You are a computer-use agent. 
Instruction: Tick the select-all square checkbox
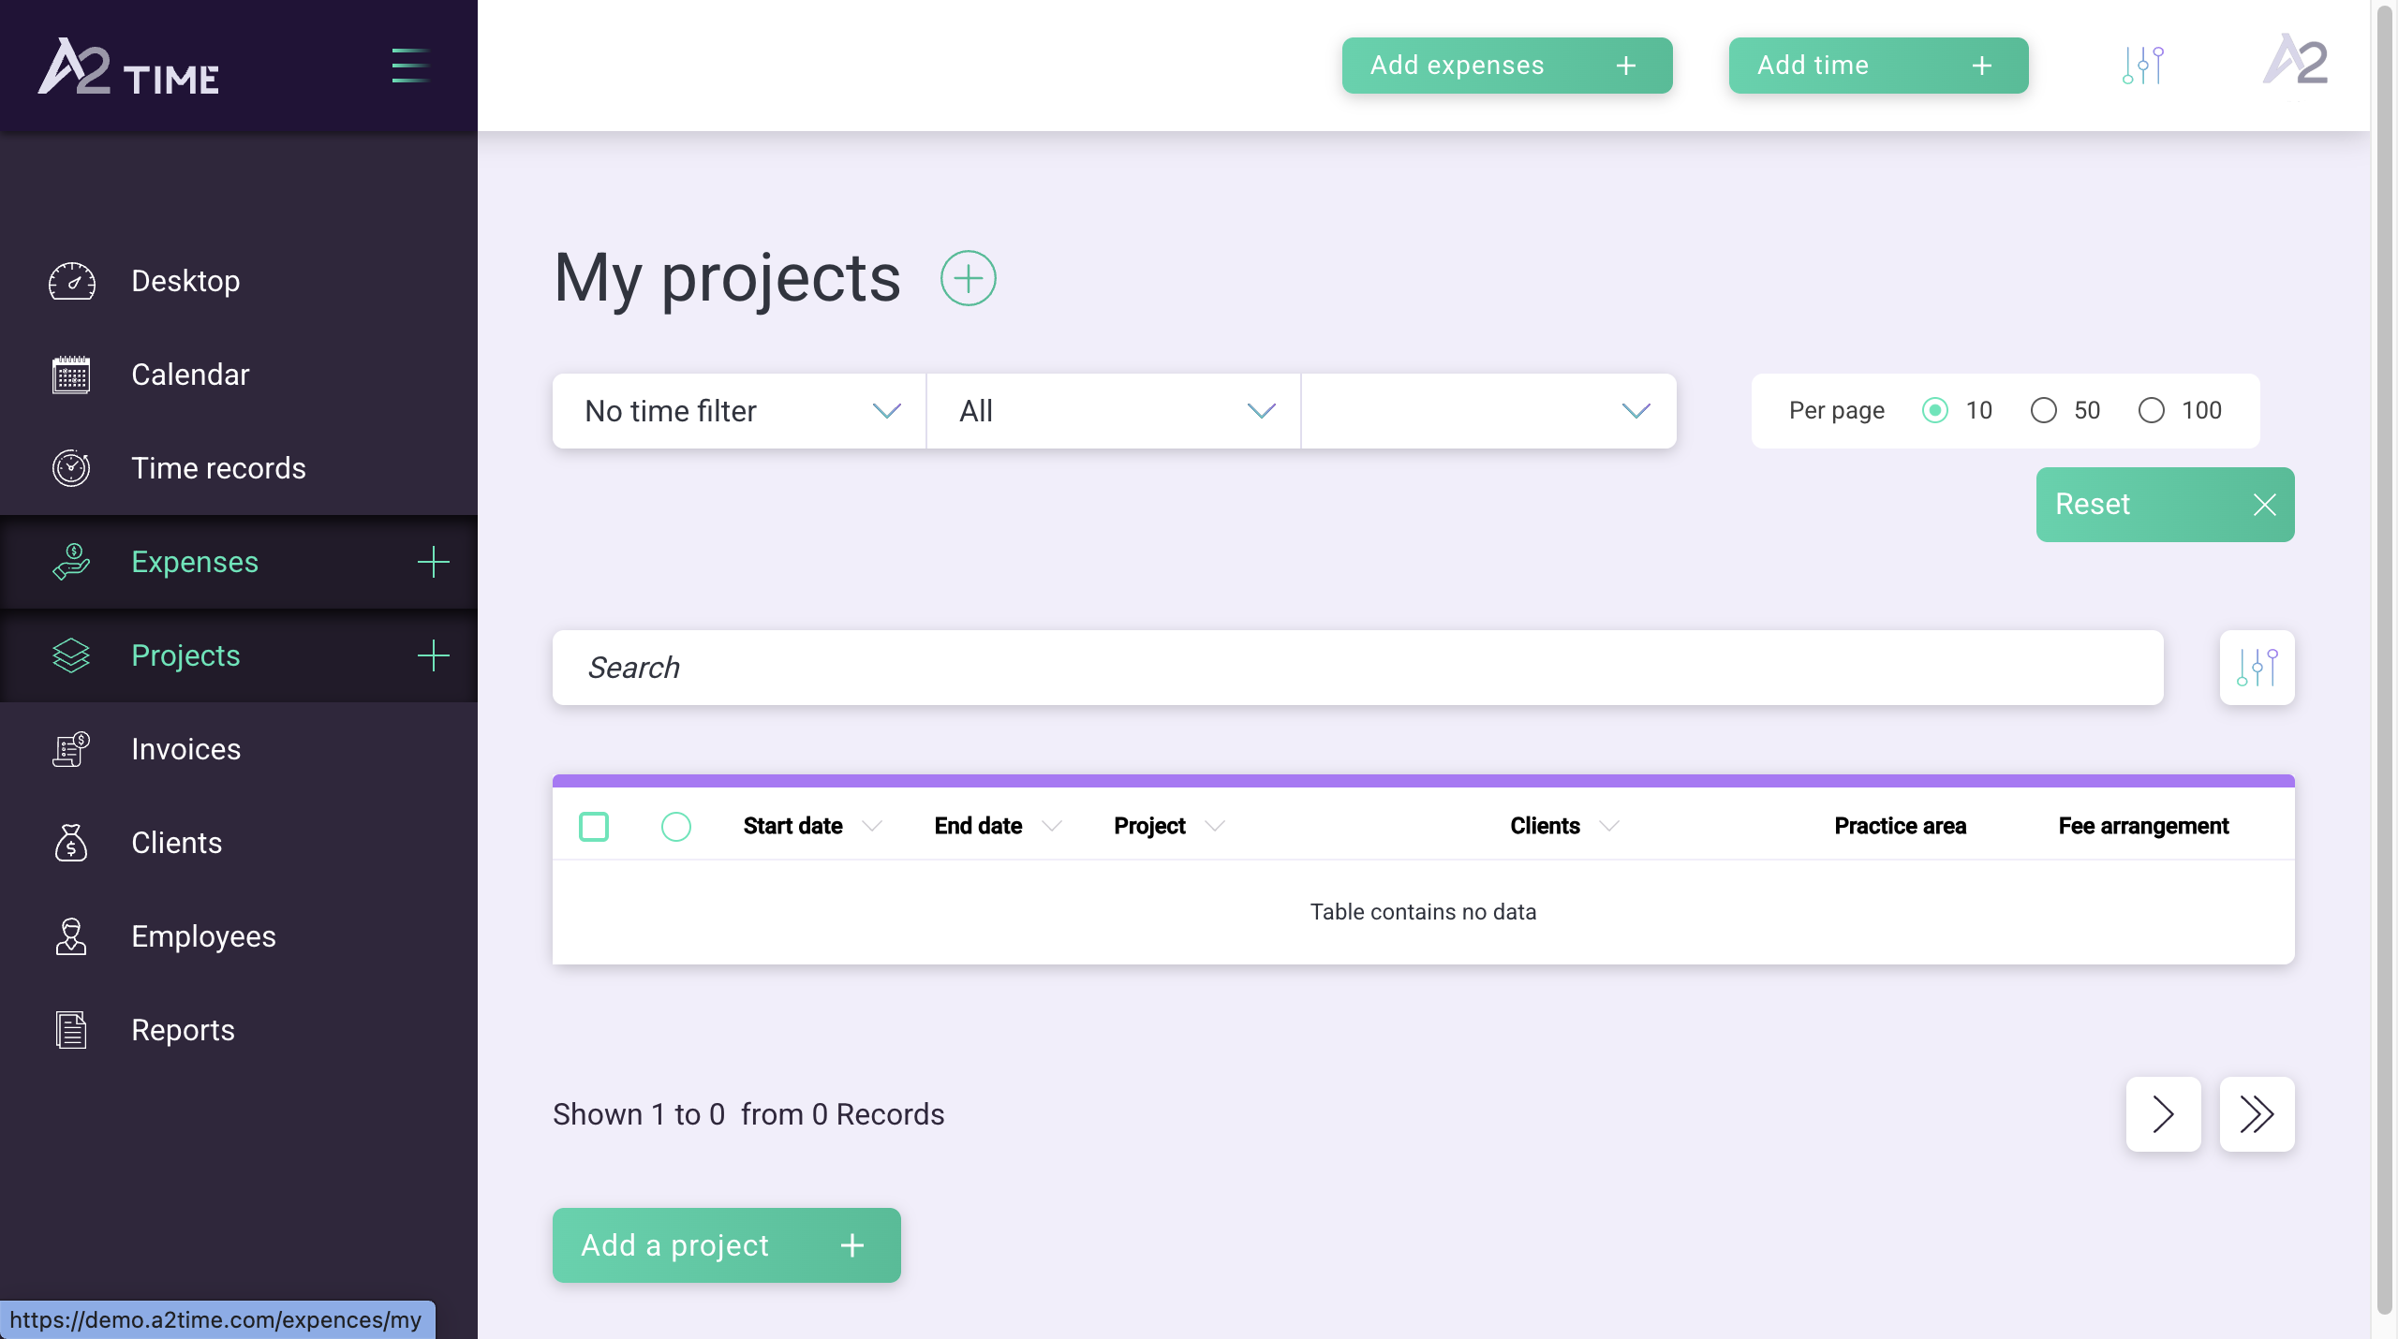pyautogui.click(x=594, y=827)
